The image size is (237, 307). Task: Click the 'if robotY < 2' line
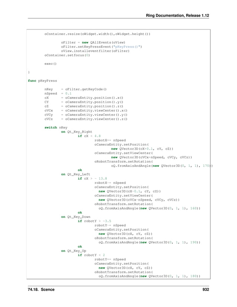tap(91, 255)
